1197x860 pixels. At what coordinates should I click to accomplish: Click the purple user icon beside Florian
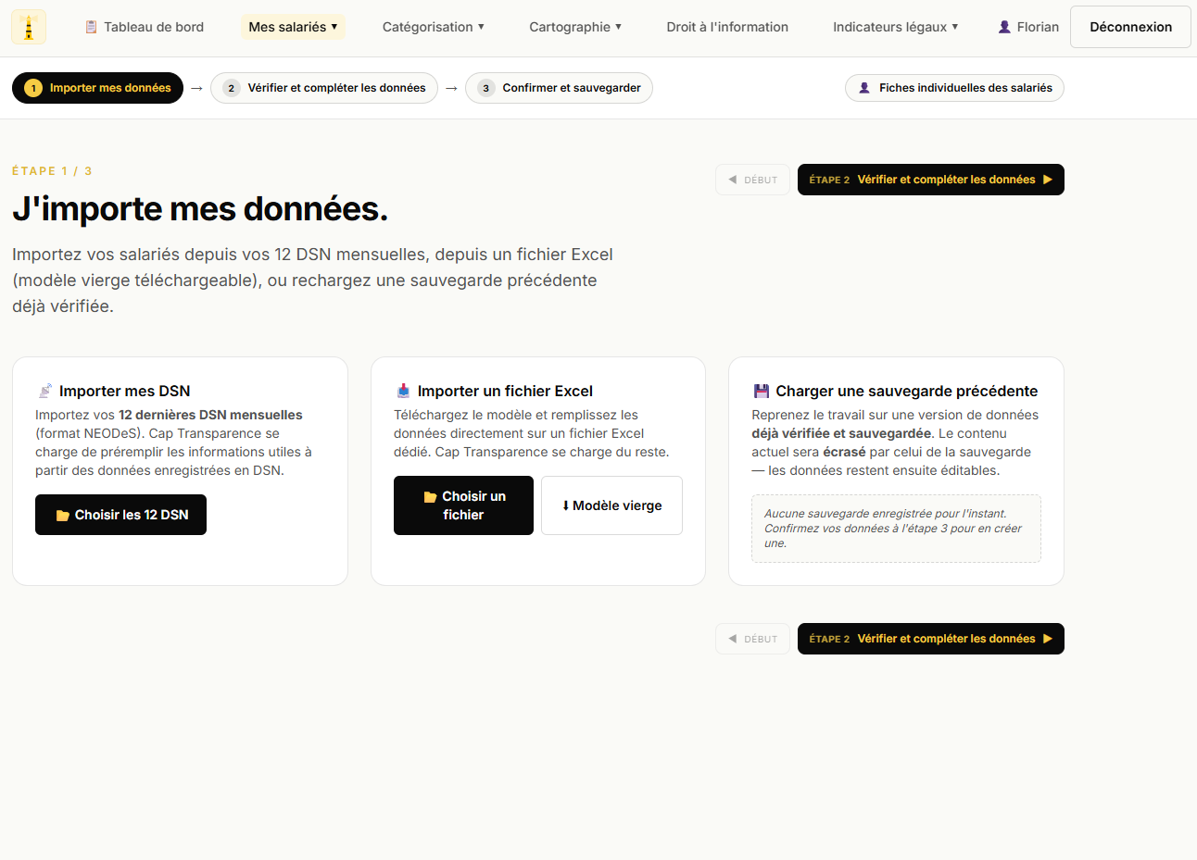[x=1004, y=27]
